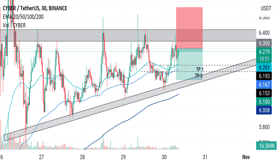Click the current price label 6.279
Screen dimensions: 278x164
tap(264, 52)
